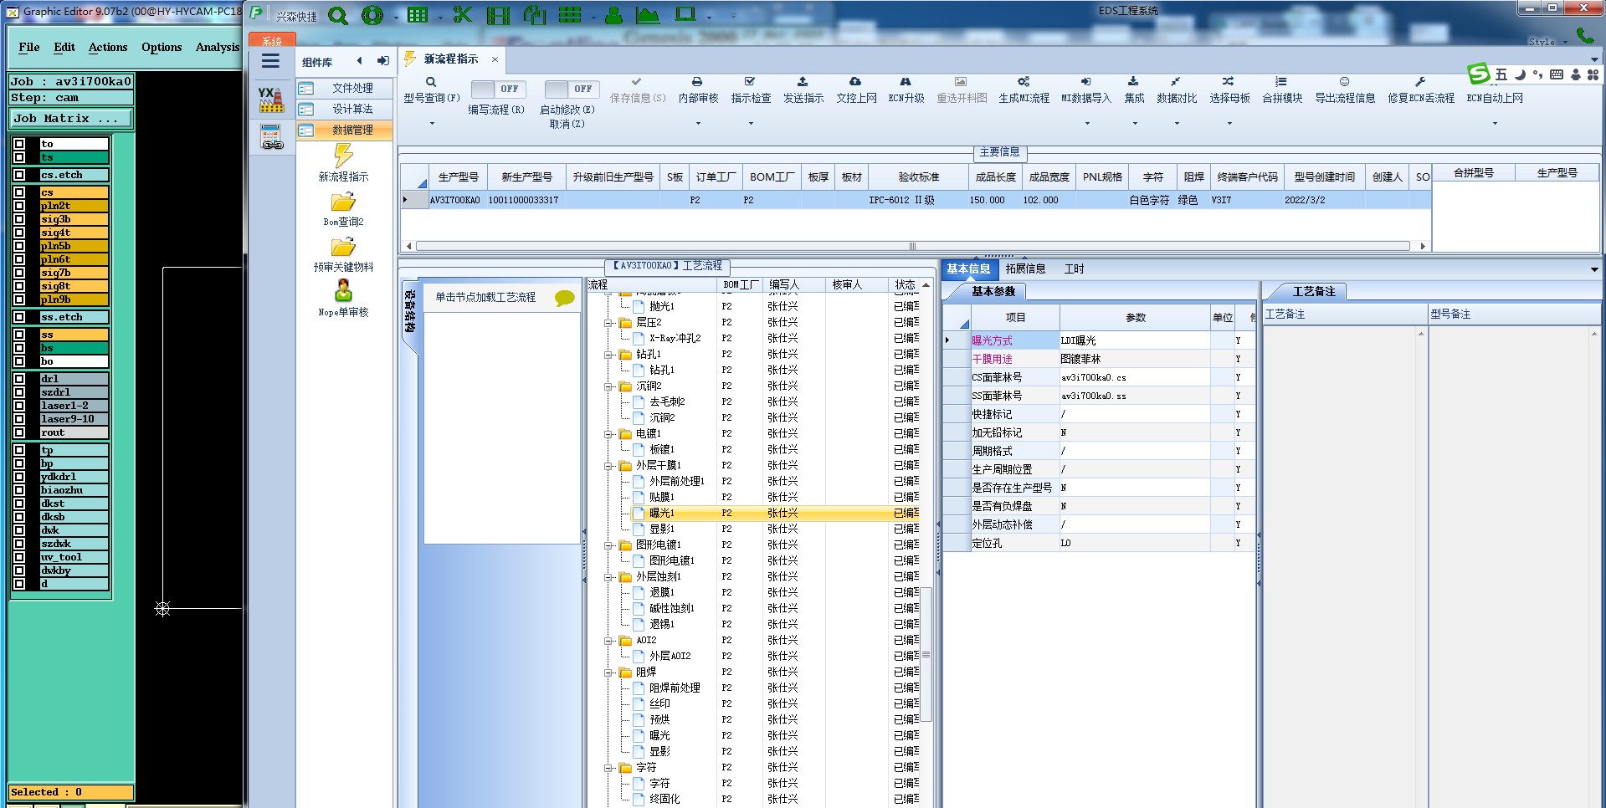Open dropdown arrow under MI数据导入
Screen dimensions: 1606x808
point(1087,124)
